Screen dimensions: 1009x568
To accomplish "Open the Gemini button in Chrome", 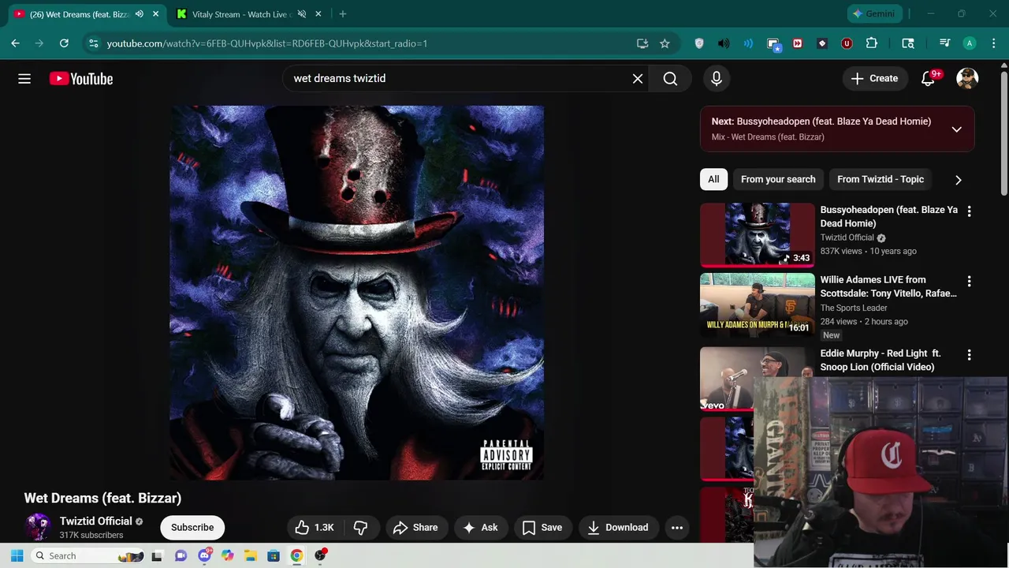I will (x=875, y=13).
